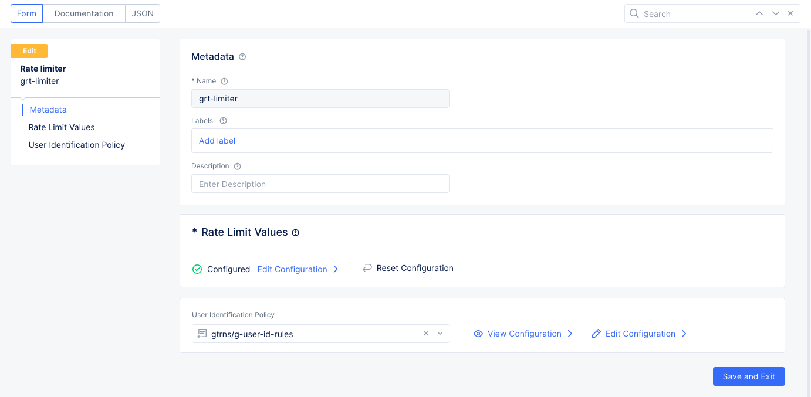The image size is (811, 397).
Task: Click the pencil icon for Edit Configuration
Action: [596, 334]
